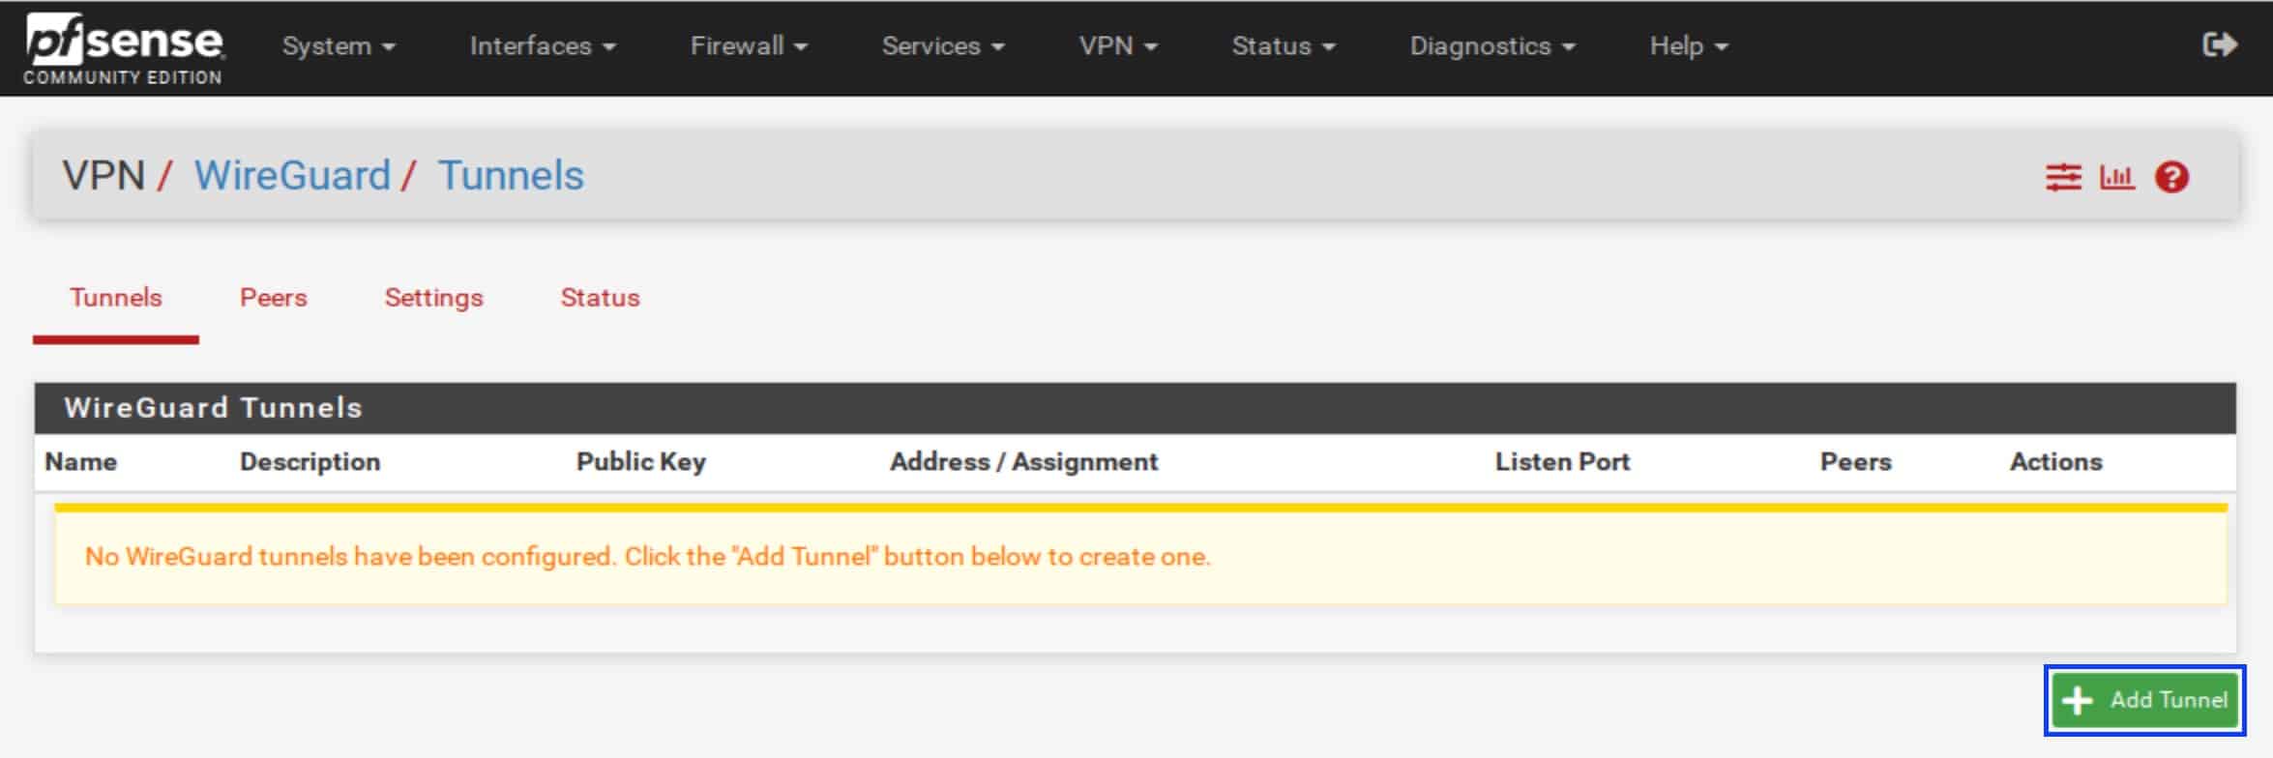Screen dimensions: 2273x758
Task: Open the System dropdown menu
Action: click(x=339, y=45)
